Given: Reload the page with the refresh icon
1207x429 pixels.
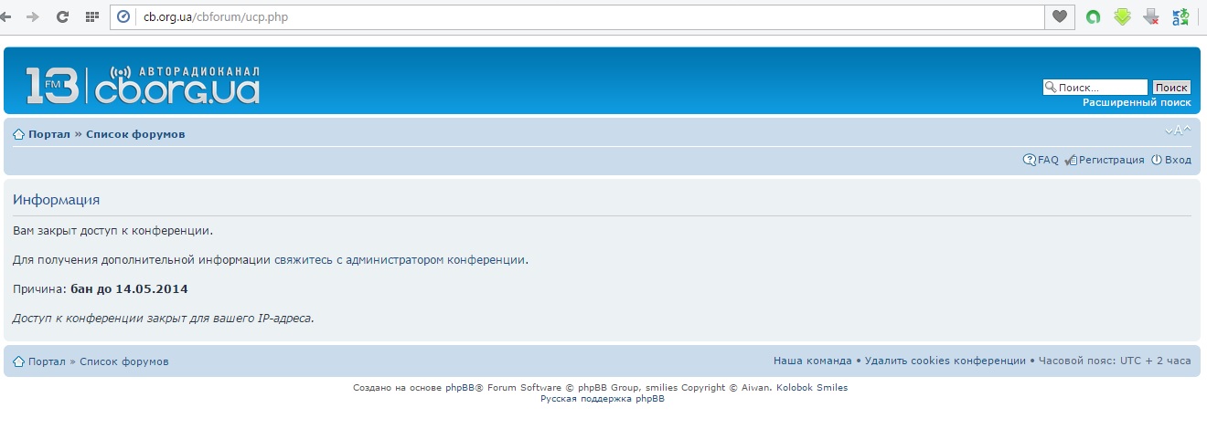Looking at the screenshot, I should [x=62, y=16].
